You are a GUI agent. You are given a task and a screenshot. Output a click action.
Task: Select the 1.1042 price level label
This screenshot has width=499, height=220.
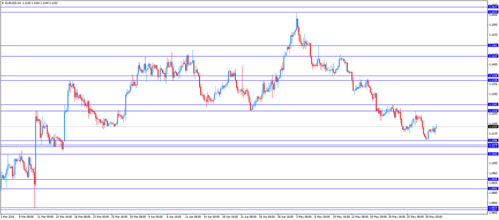493,154
